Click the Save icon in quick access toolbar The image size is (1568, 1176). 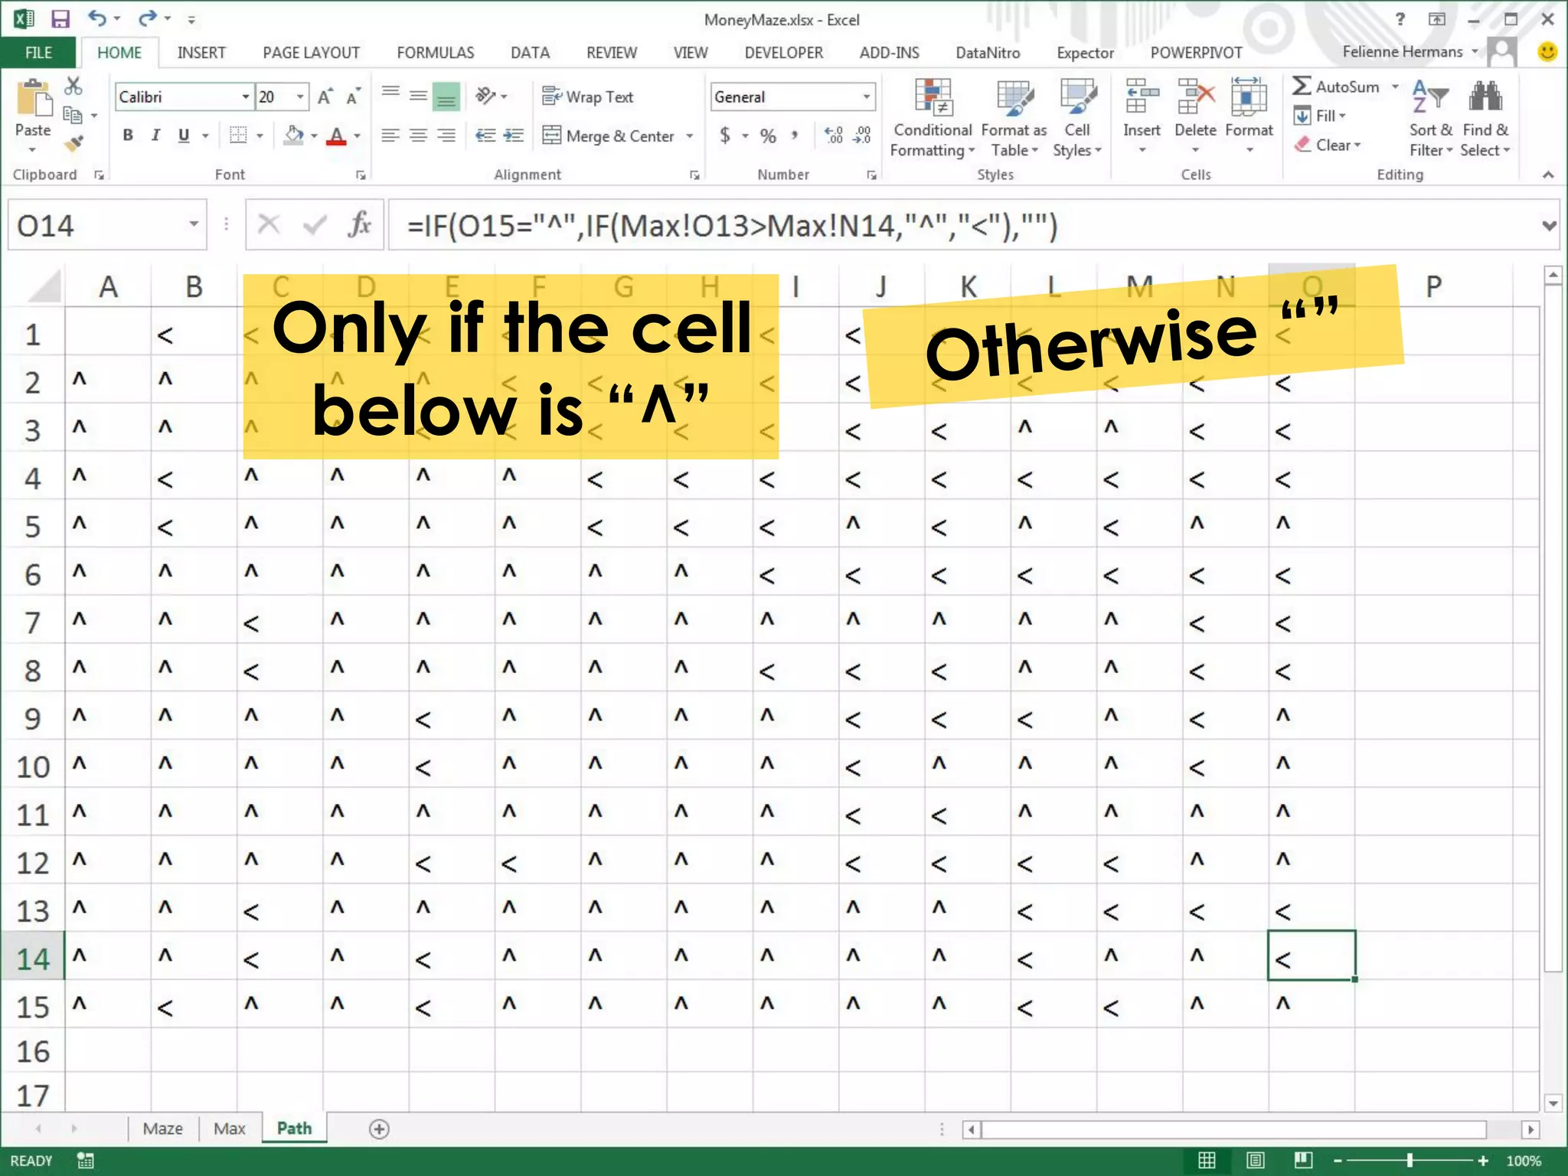point(60,18)
